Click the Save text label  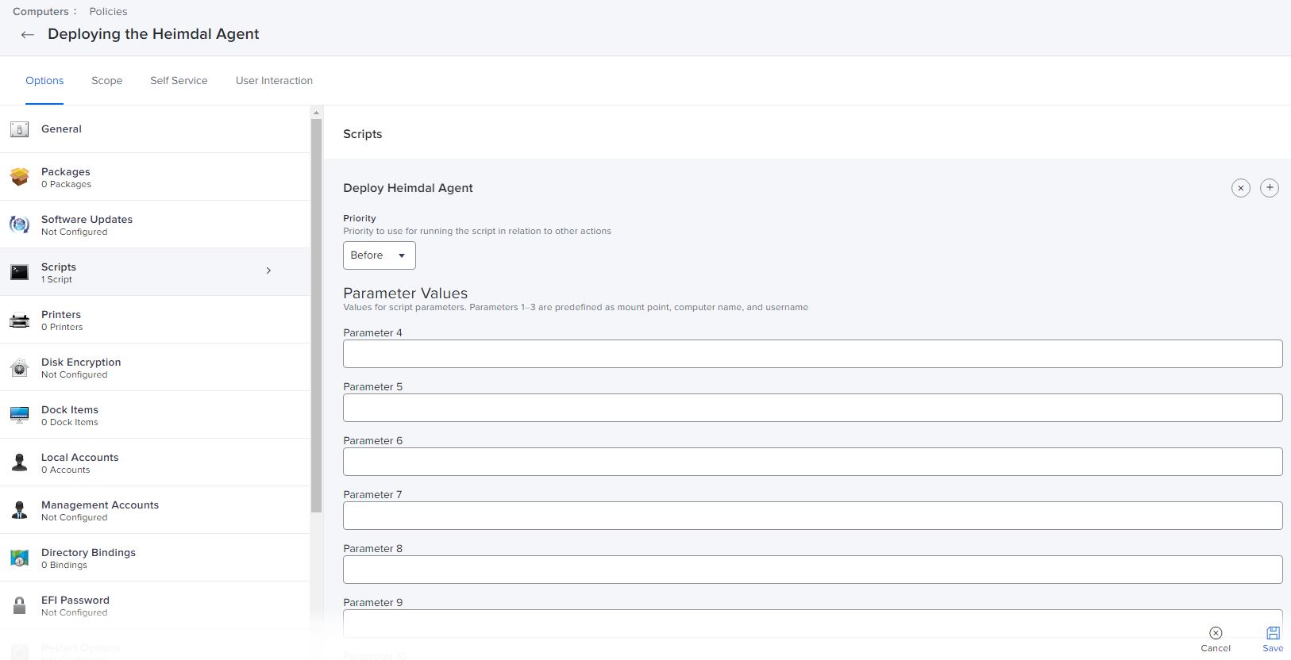click(x=1273, y=648)
